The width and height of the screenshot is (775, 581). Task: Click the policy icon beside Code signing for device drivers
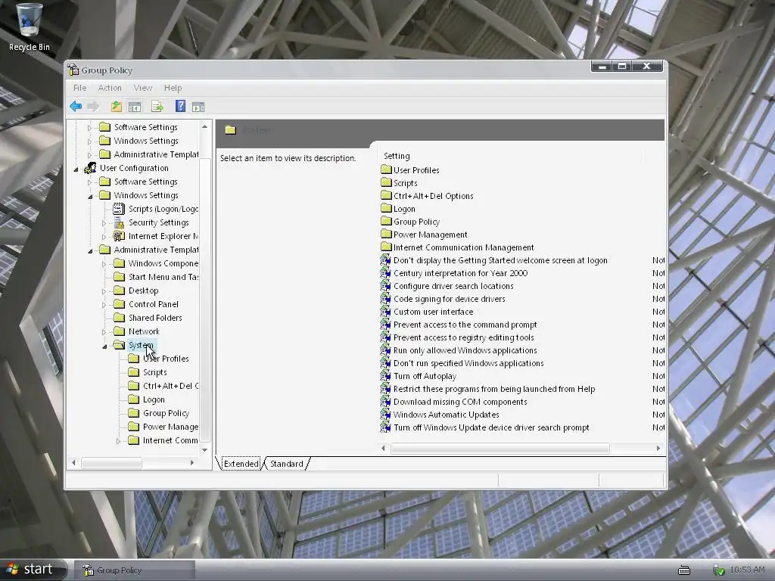385,298
